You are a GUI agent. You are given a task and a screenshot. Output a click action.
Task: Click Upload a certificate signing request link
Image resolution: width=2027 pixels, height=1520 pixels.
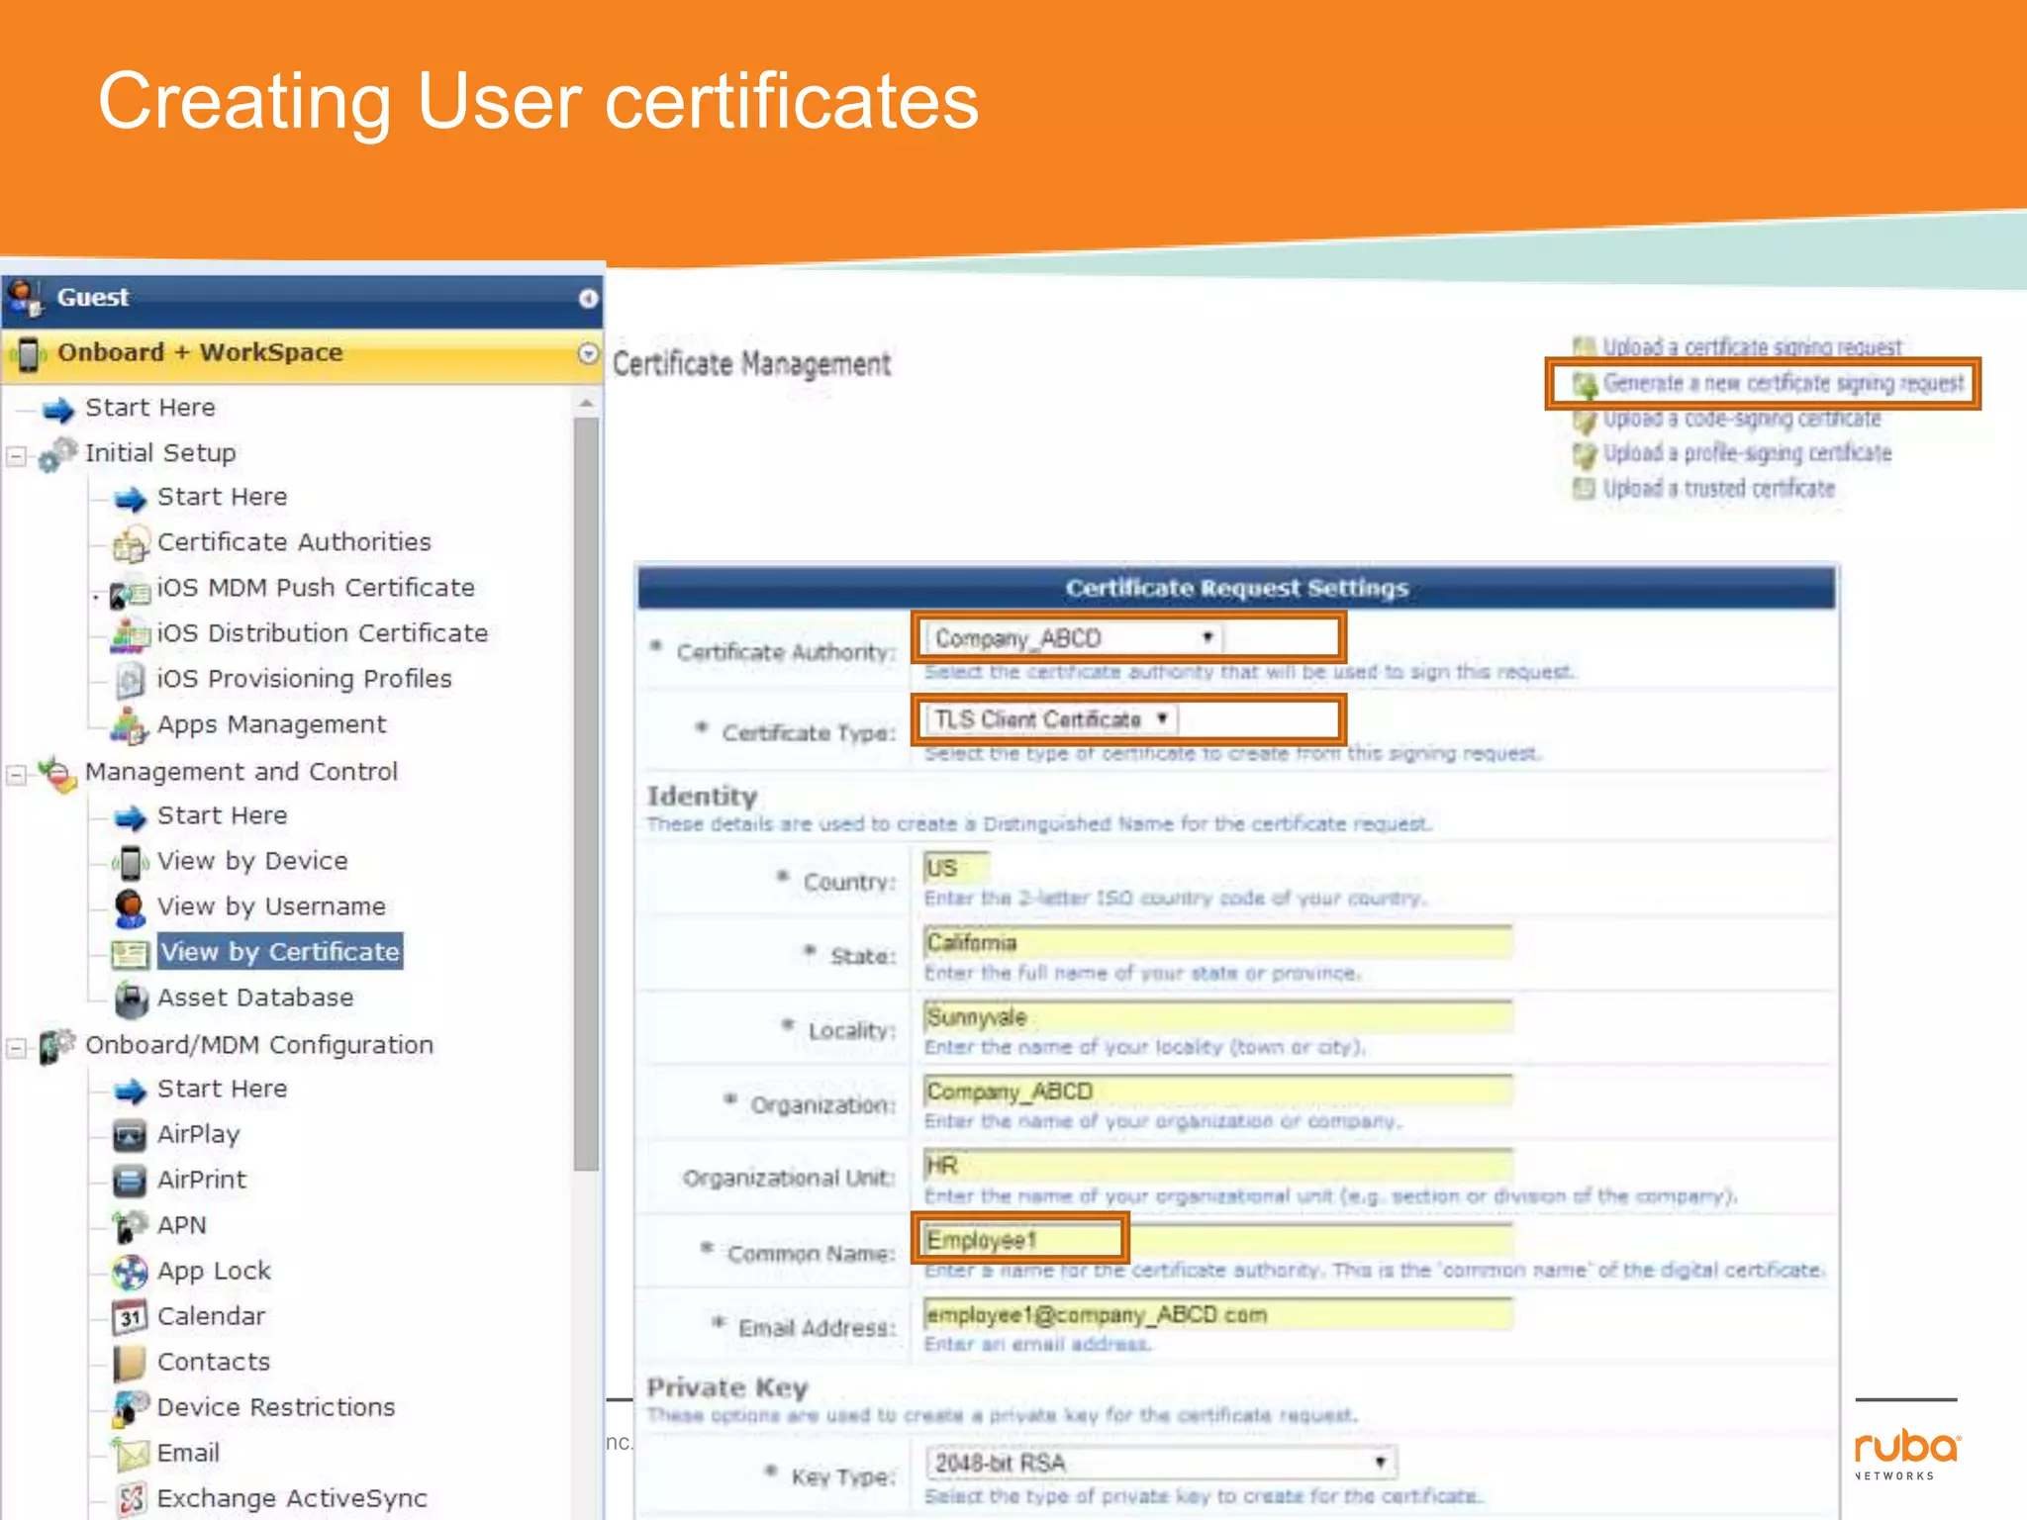click(1752, 347)
